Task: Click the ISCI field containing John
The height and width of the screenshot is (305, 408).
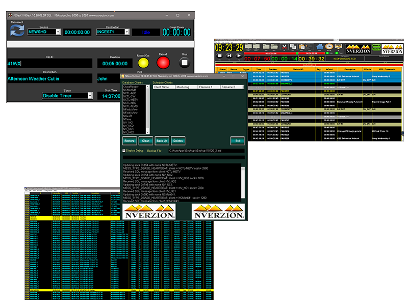Action: 109,78
